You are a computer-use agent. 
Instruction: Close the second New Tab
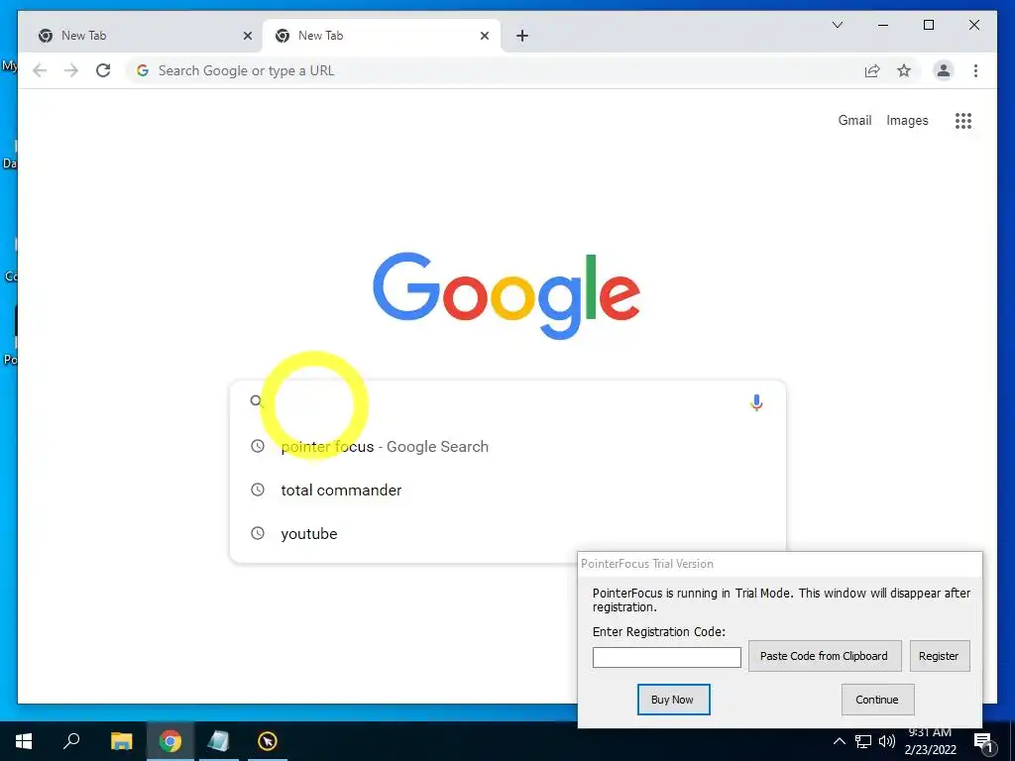tap(484, 36)
